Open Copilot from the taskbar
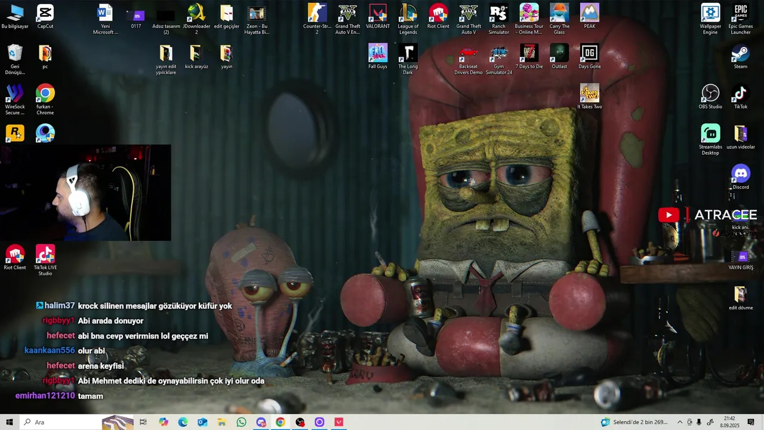 pyautogui.click(x=164, y=422)
